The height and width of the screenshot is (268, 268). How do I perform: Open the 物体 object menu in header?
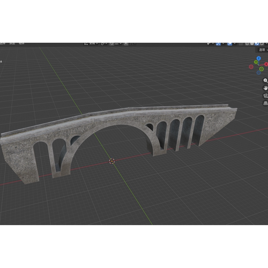[x=21, y=43]
